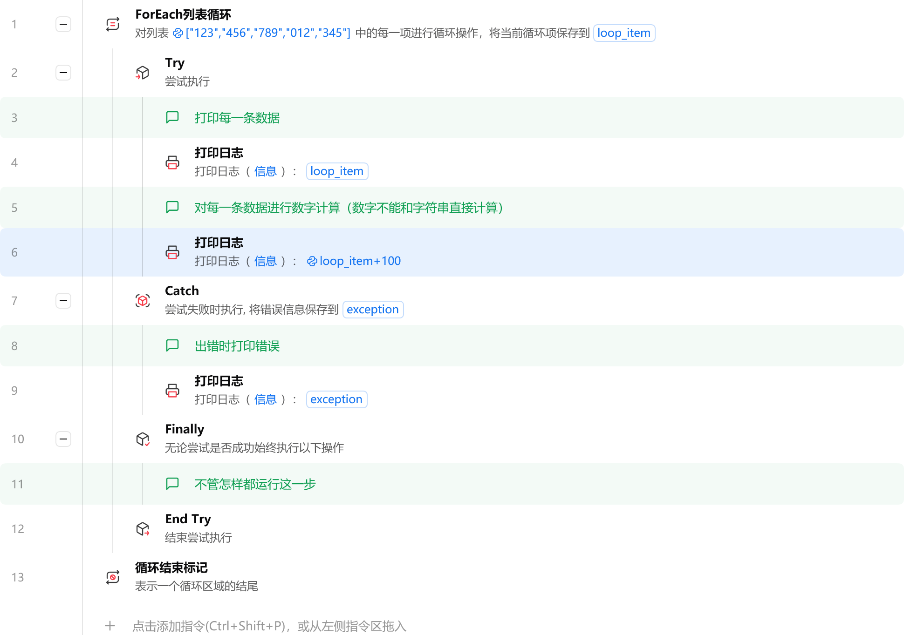Collapse the Try block on line 2
The width and height of the screenshot is (904, 635).
63,73
